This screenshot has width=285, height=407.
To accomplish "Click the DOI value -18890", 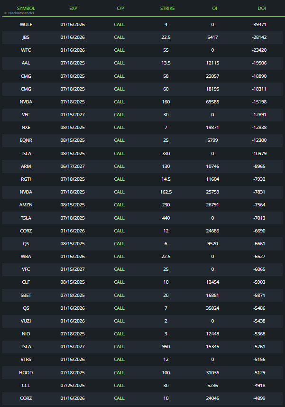I will (259, 76).
